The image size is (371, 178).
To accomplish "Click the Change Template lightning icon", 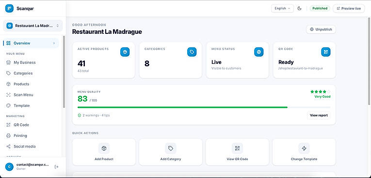I will pyautogui.click(x=304, y=148).
